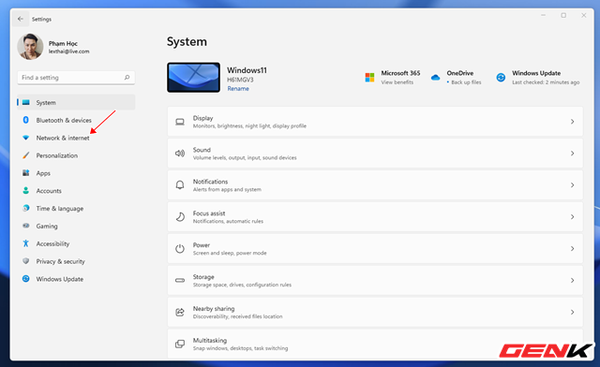Image resolution: width=600 pixels, height=367 pixels.
Task: Click the Notifications bell icon
Action: coord(180,185)
